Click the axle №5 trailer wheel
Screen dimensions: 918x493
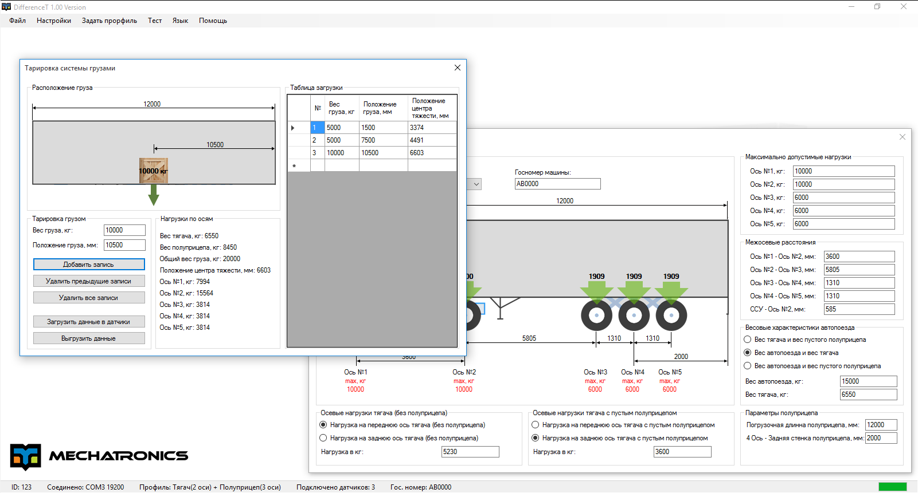(x=671, y=315)
